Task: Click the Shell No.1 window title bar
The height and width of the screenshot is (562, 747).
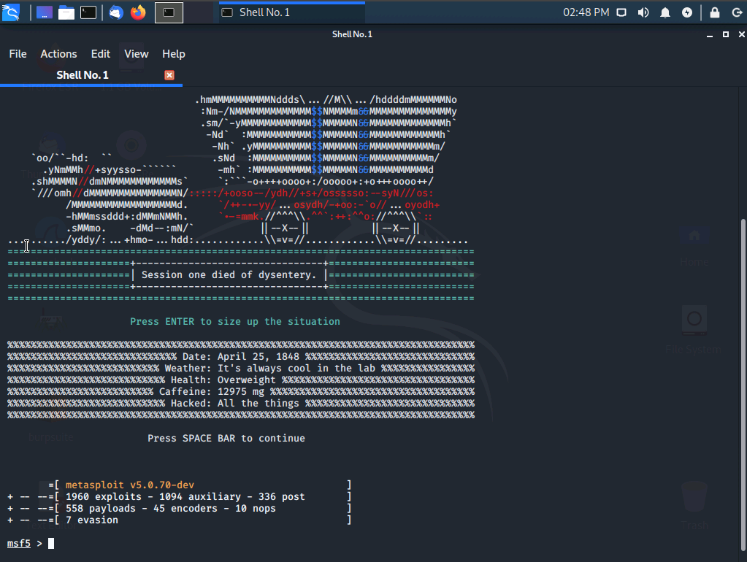Action: 352,34
